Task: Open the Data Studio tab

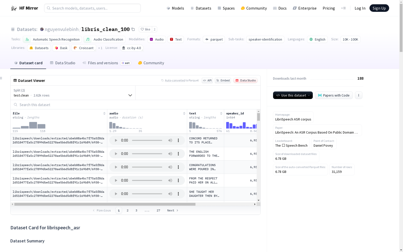Action: [x=63, y=63]
